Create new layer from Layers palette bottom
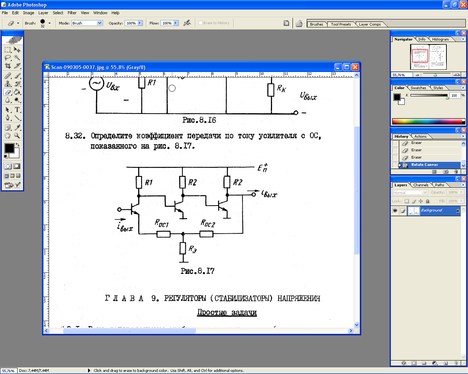468x374 pixels. 446,363
